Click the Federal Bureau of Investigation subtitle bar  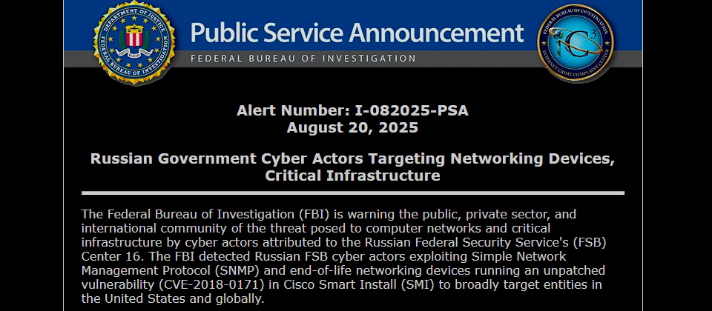[303, 58]
